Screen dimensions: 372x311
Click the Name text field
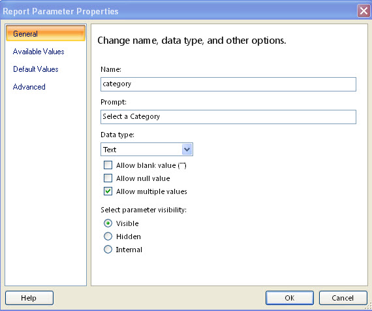coord(228,84)
